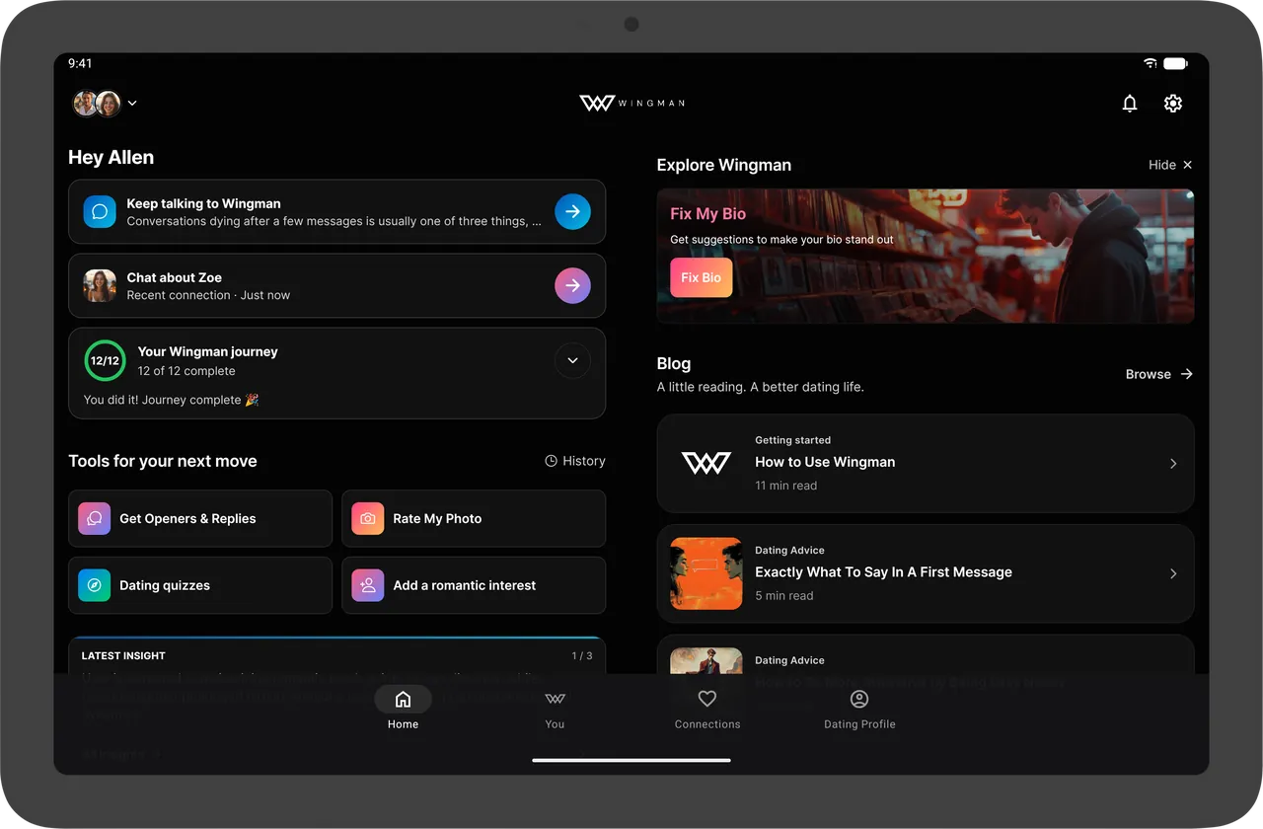Image resolution: width=1263 pixels, height=829 pixels.
Task: Click Zoe's profile photo thumbnail
Action: pos(100,286)
